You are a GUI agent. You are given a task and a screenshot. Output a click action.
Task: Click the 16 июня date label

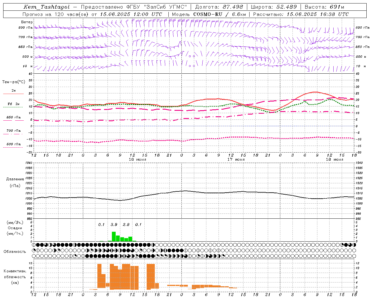(x=137, y=160)
